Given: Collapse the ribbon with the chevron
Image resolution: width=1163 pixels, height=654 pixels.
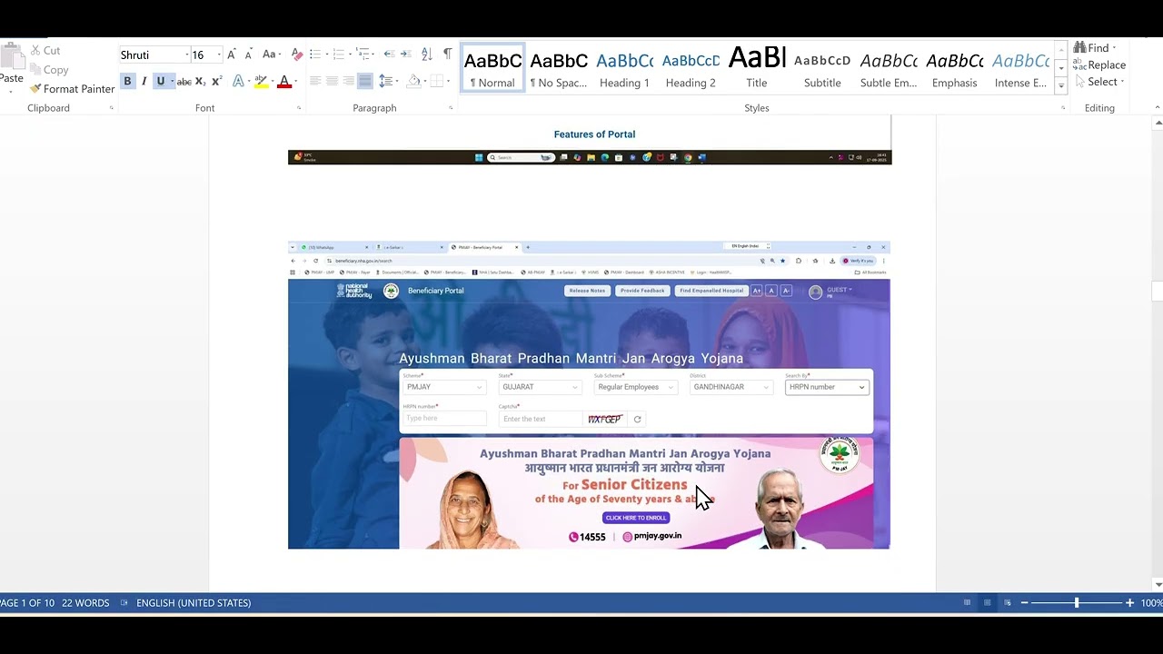Looking at the screenshot, I should click(1157, 108).
